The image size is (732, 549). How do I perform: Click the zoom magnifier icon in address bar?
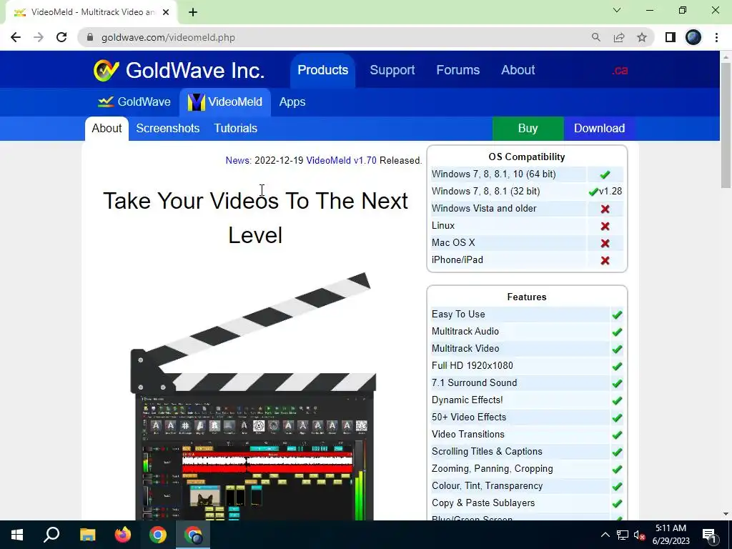pyautogui.click(x=595, y=37)
